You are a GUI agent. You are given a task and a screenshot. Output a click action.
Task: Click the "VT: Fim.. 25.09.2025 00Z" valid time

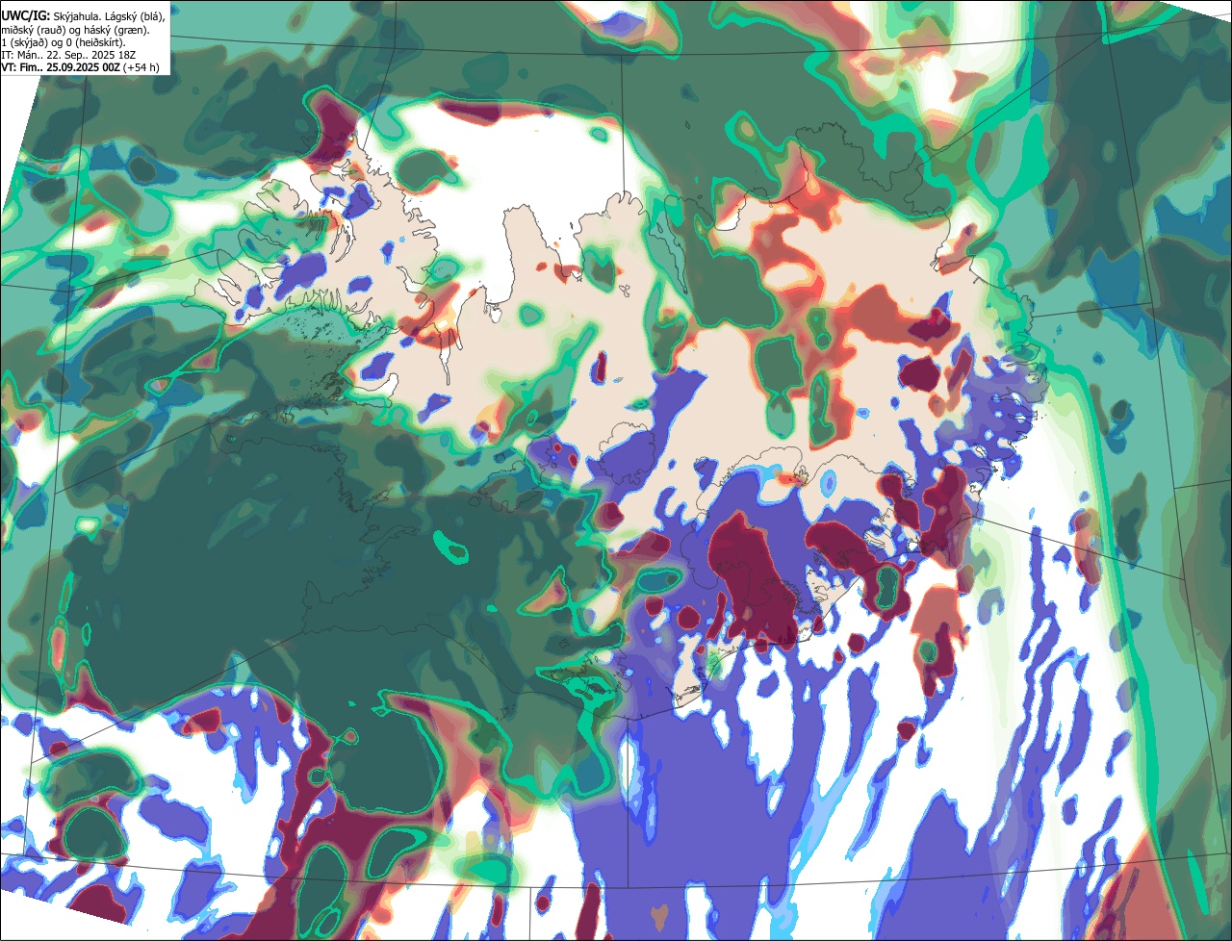click(61, 67)
